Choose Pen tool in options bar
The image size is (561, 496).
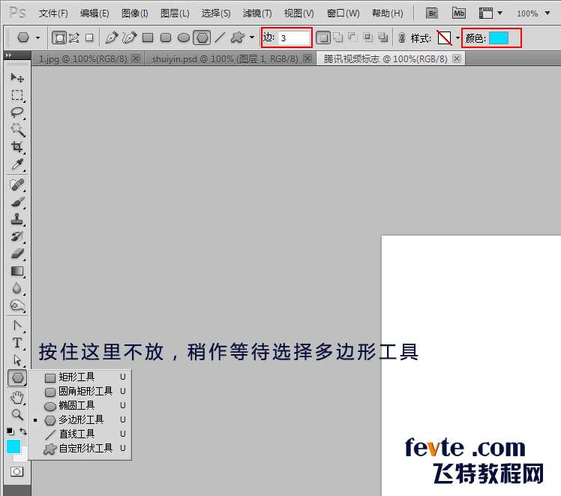[112, 38]
